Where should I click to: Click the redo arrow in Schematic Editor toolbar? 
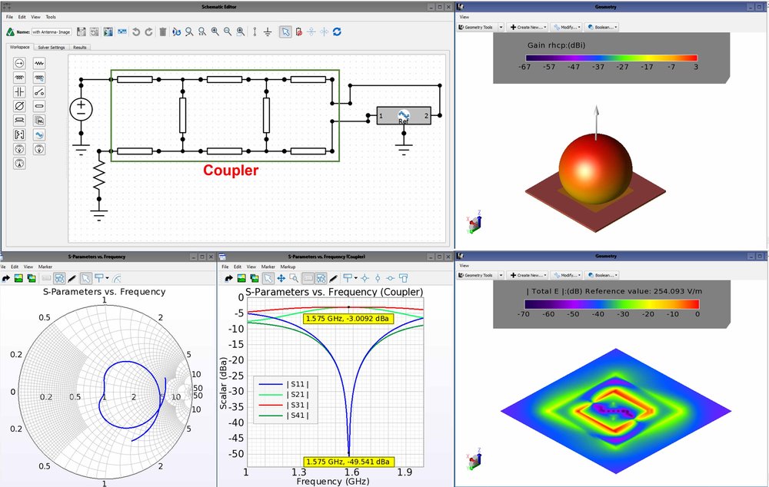click(148, 31)
